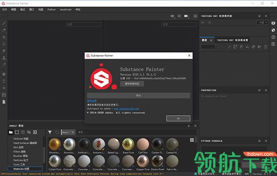Open the JavaScript menu
Image resolution: width=277 pixels, height=176 pixels.
[x=66, y=10]
